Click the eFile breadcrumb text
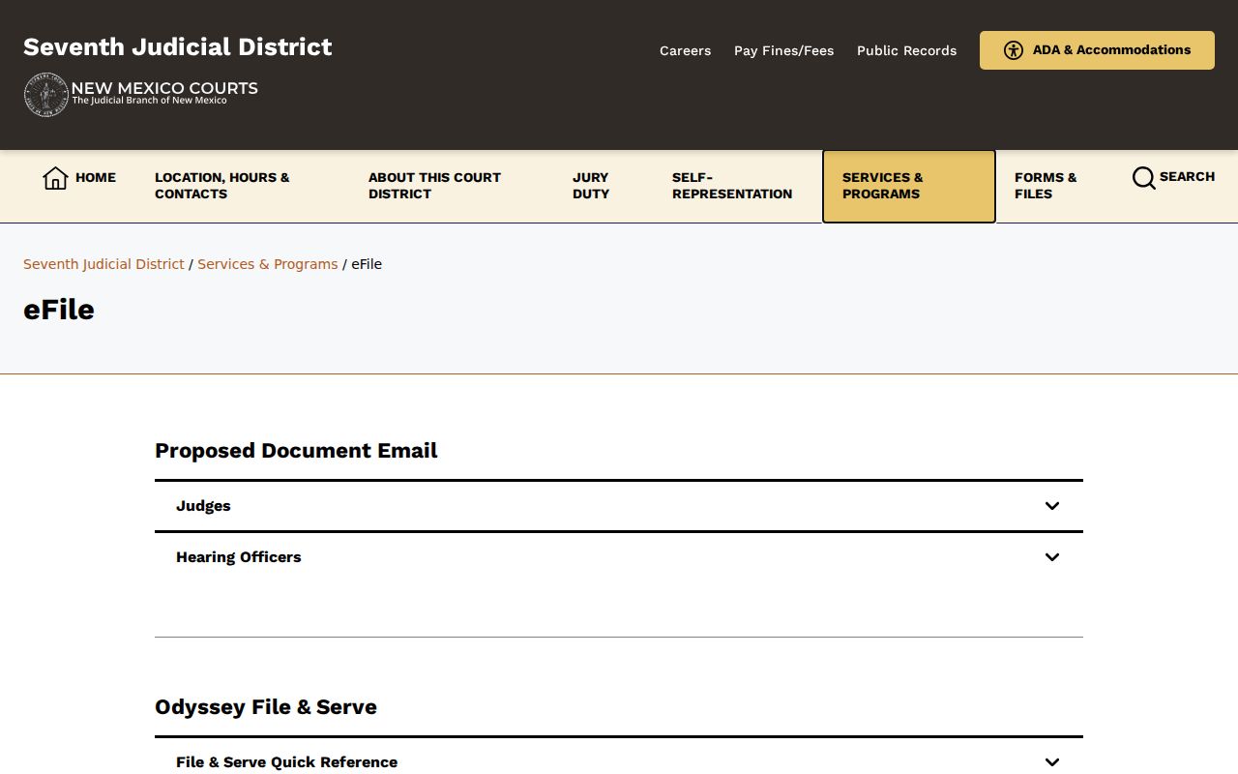This screenshot has height=774, width=1238. click(367, 264)
